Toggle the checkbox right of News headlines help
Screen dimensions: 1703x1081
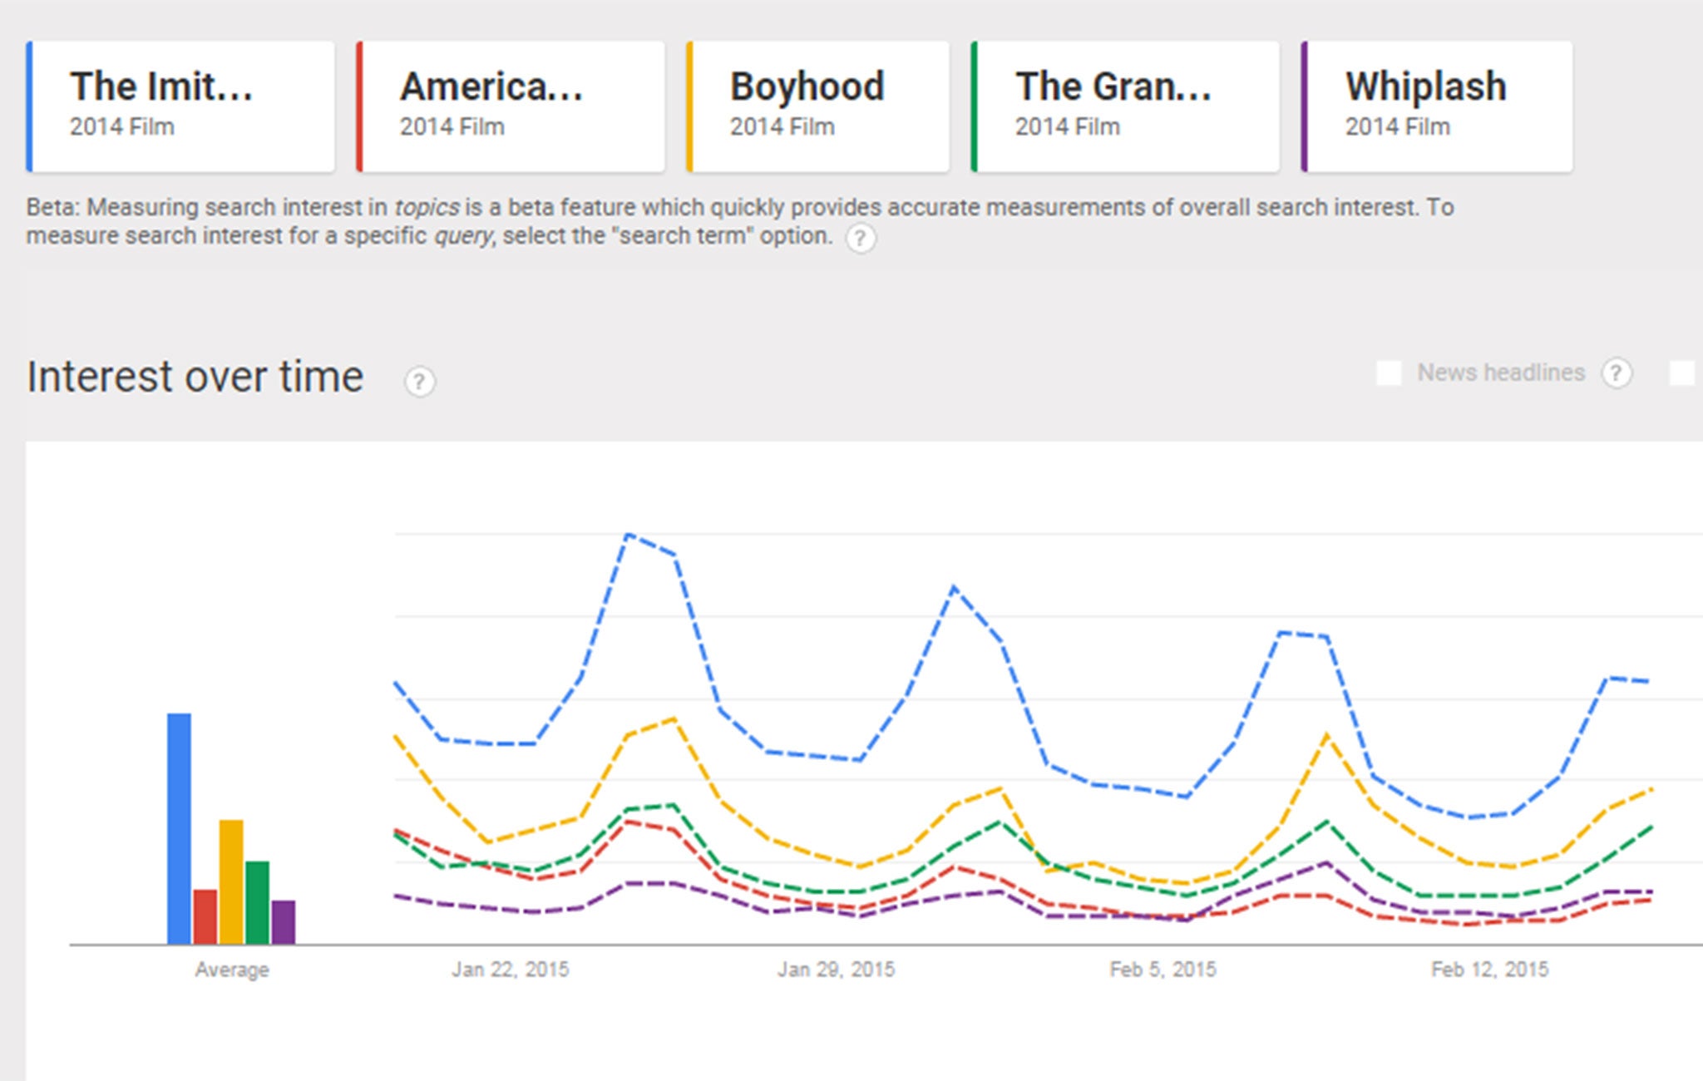[1681, 373]
